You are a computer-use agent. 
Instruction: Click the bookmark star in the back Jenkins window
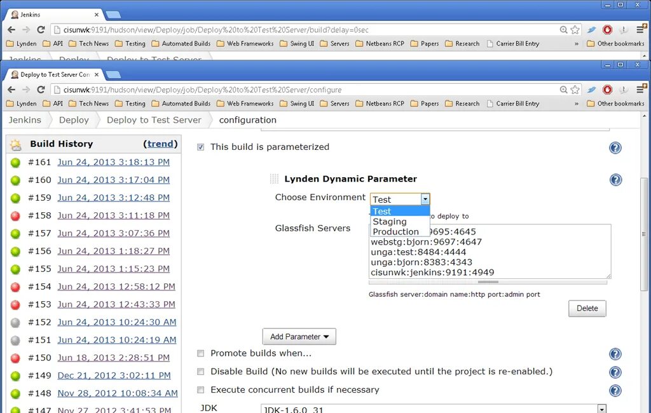[575, 30]
